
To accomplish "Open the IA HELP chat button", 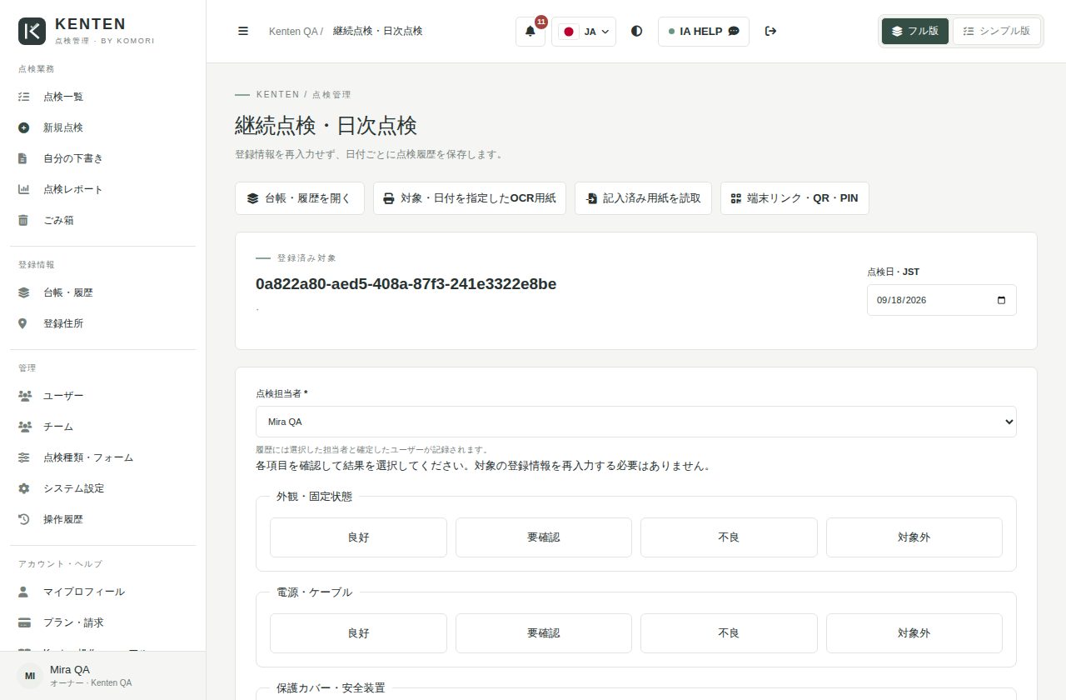I will (704, 32).
